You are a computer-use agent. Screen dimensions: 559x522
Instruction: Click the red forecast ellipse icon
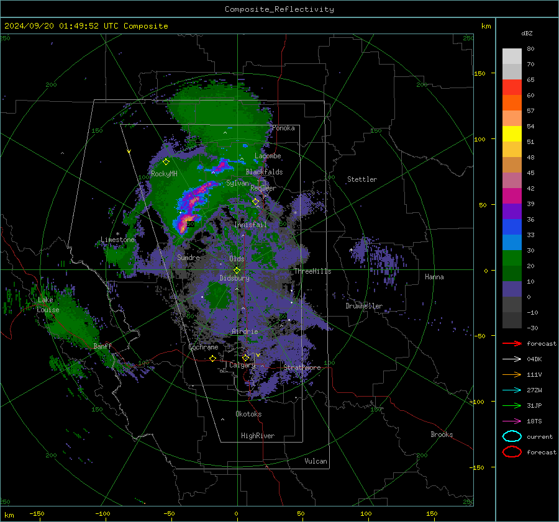512,452
